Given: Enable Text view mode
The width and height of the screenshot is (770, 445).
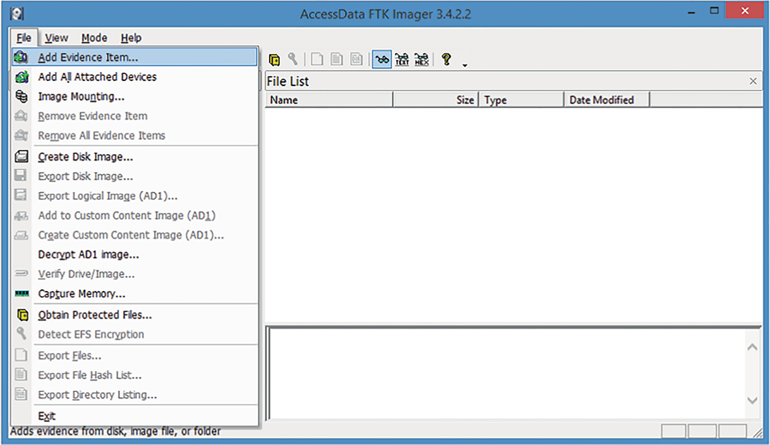Looking at the screenshot, I should (402, 59).
